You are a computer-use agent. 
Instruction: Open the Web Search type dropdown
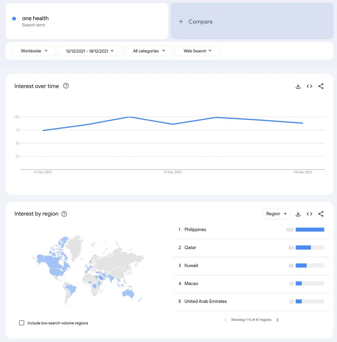197,51
